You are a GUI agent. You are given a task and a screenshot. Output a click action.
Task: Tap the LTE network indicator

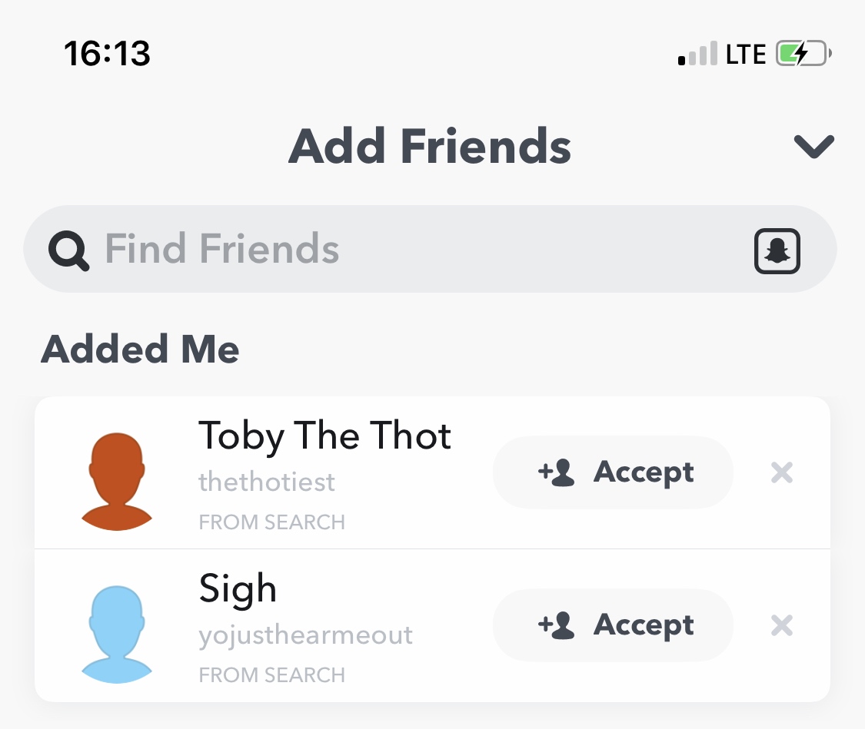pyautogui.click(x=746, y=55)
